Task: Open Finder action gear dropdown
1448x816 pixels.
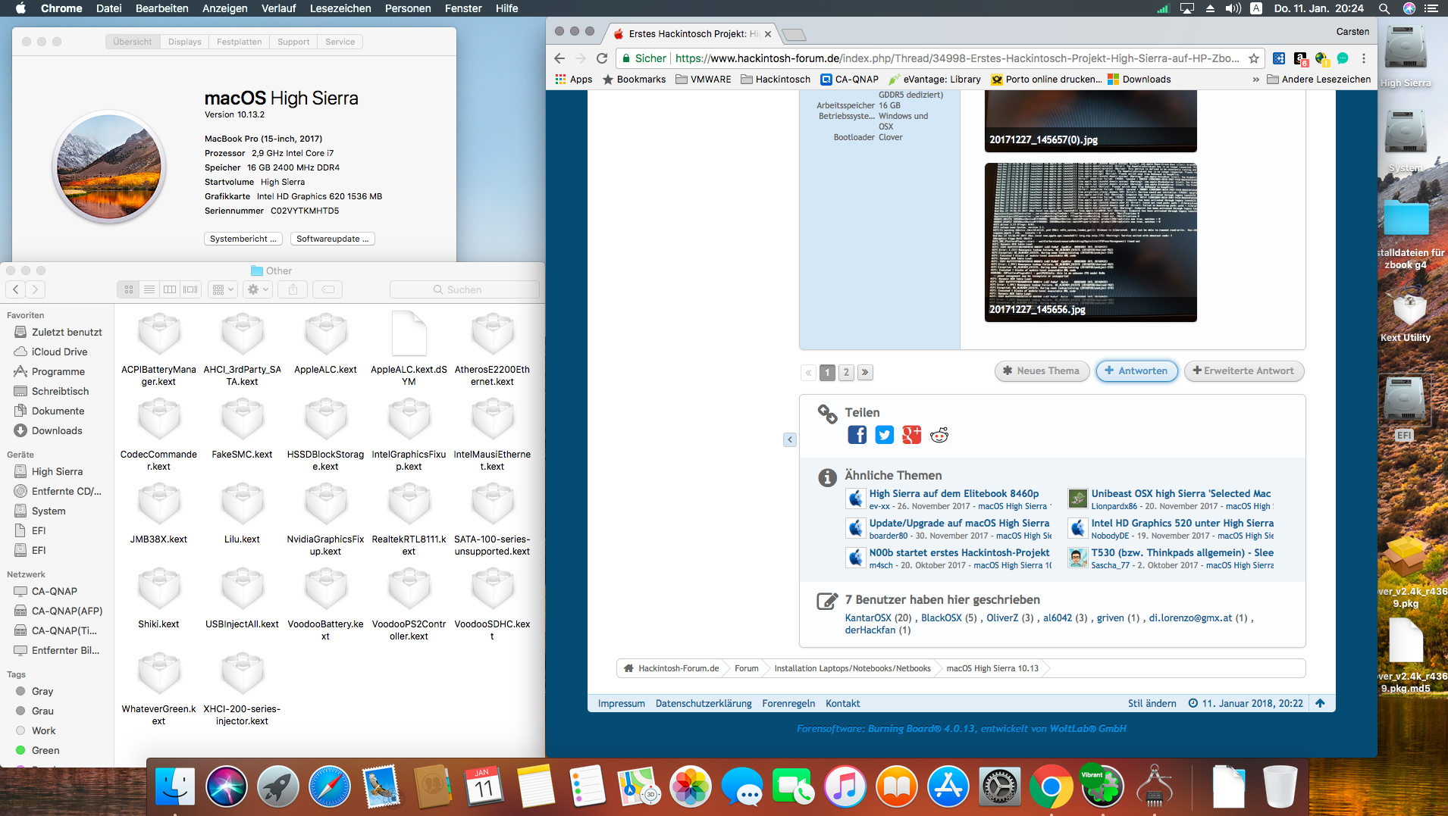Action: 258,289
